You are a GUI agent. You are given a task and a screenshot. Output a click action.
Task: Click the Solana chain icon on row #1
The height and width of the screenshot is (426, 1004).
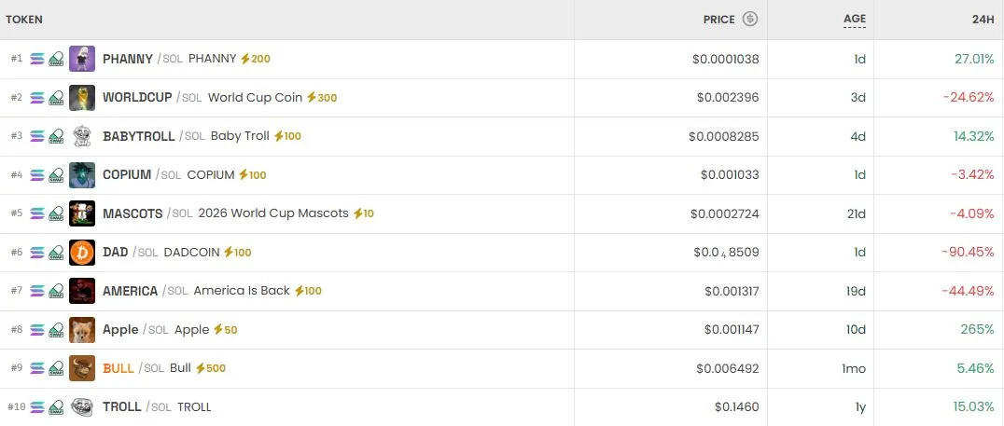pyautogui.click(x=37, y=59)
